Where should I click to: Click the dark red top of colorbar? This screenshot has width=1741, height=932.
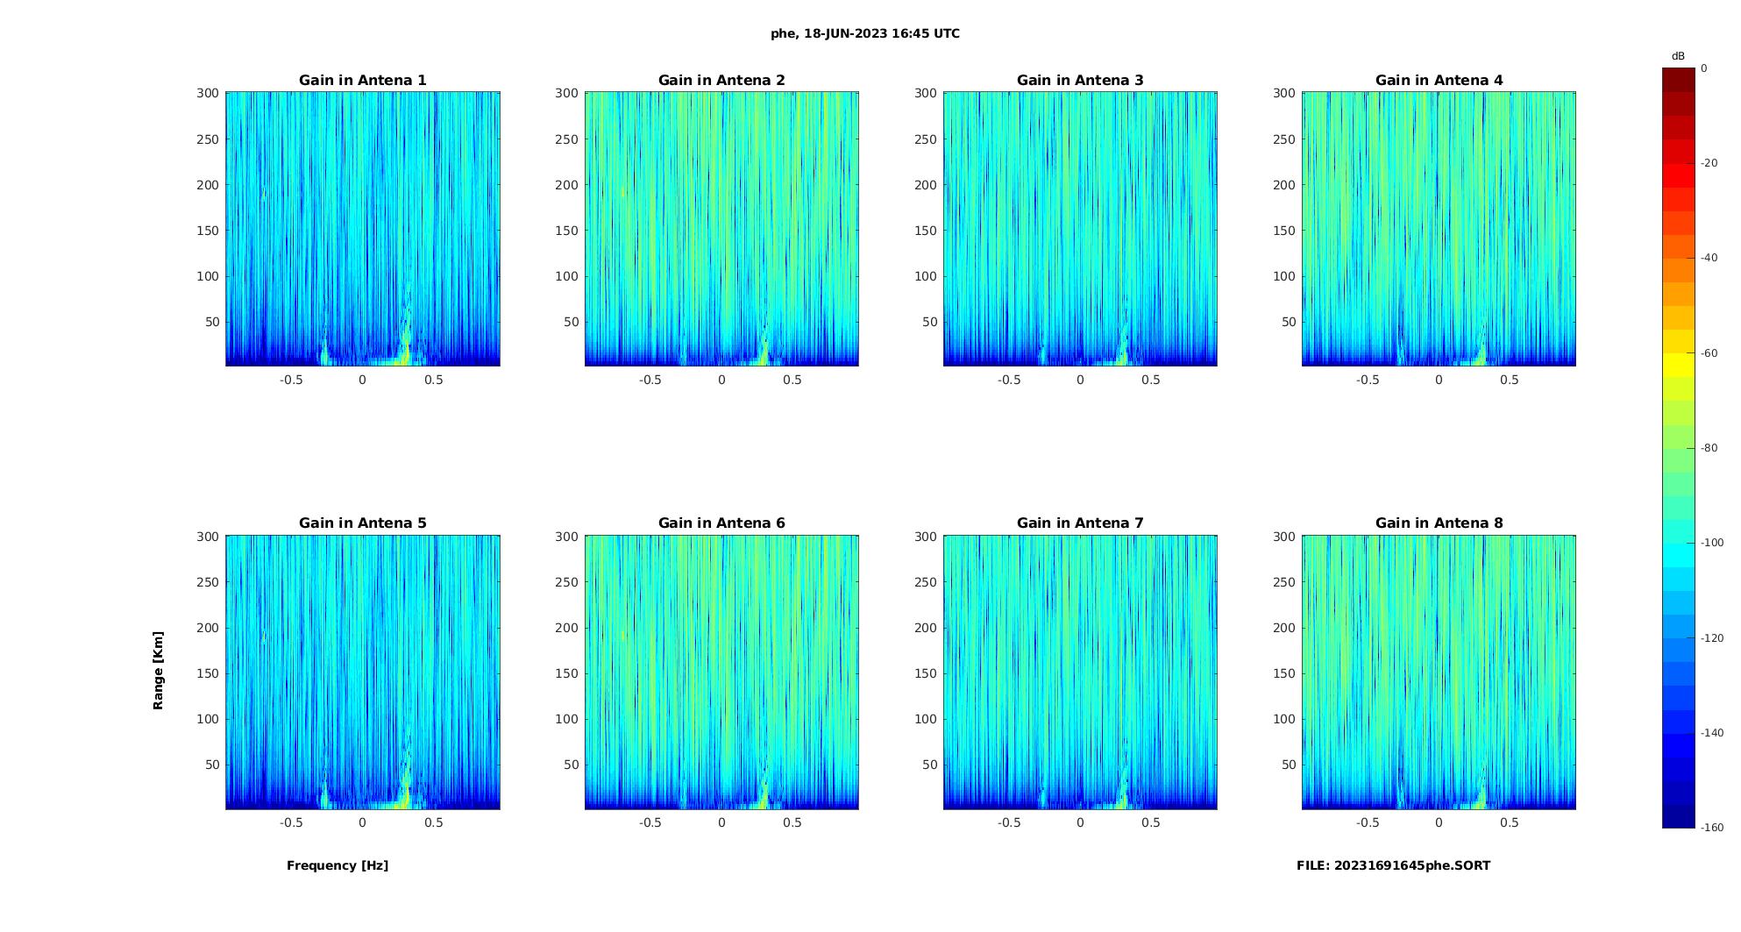pos(1678,79)
